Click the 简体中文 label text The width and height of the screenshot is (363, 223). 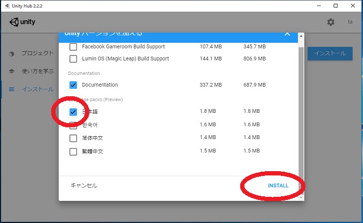(x=92, y=138)
